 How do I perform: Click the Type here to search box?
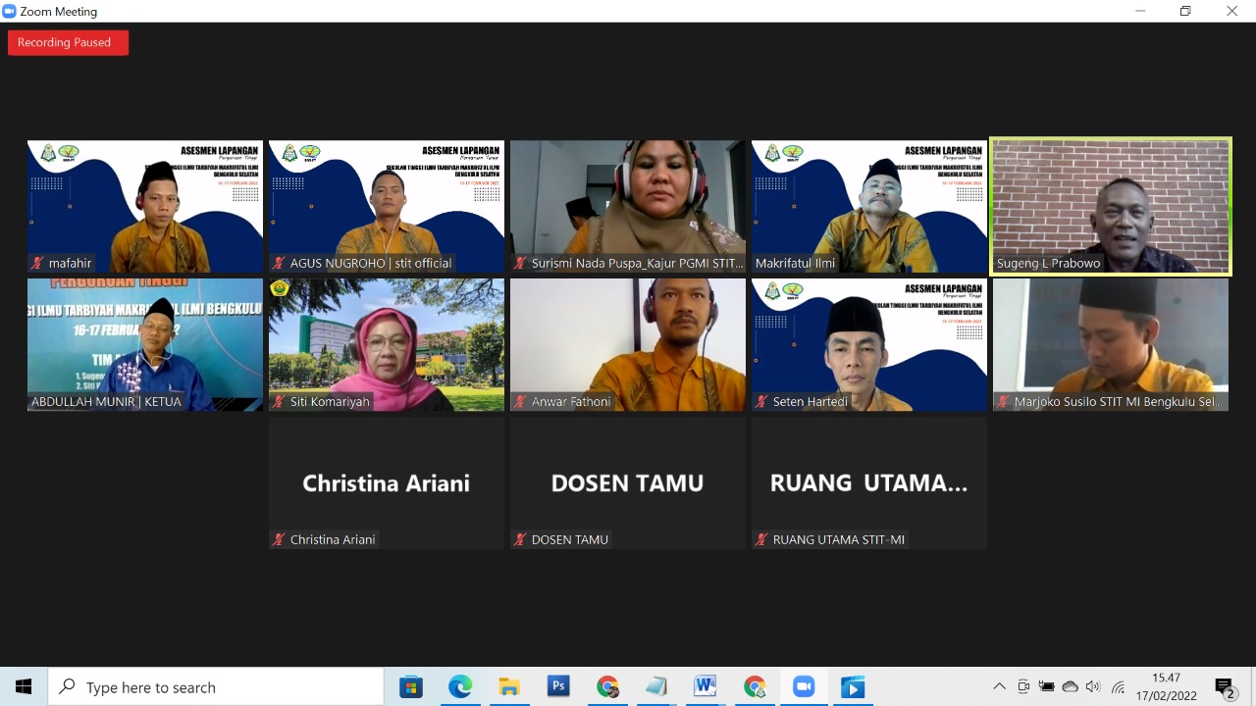tap(216, 687)
